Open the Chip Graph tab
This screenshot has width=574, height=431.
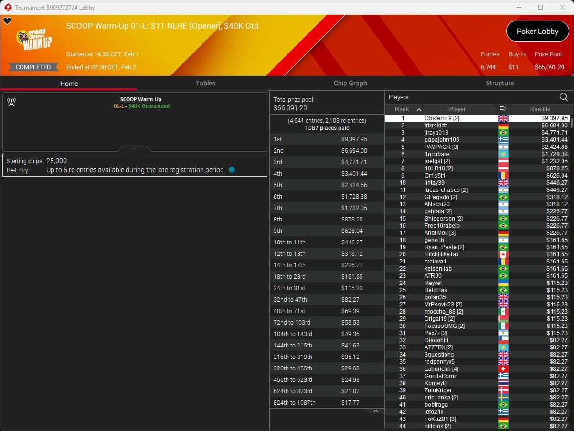[x=350, y=83]
